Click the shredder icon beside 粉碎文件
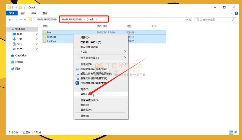The width and height of the screenshot is (242, 140). [77, 69]
